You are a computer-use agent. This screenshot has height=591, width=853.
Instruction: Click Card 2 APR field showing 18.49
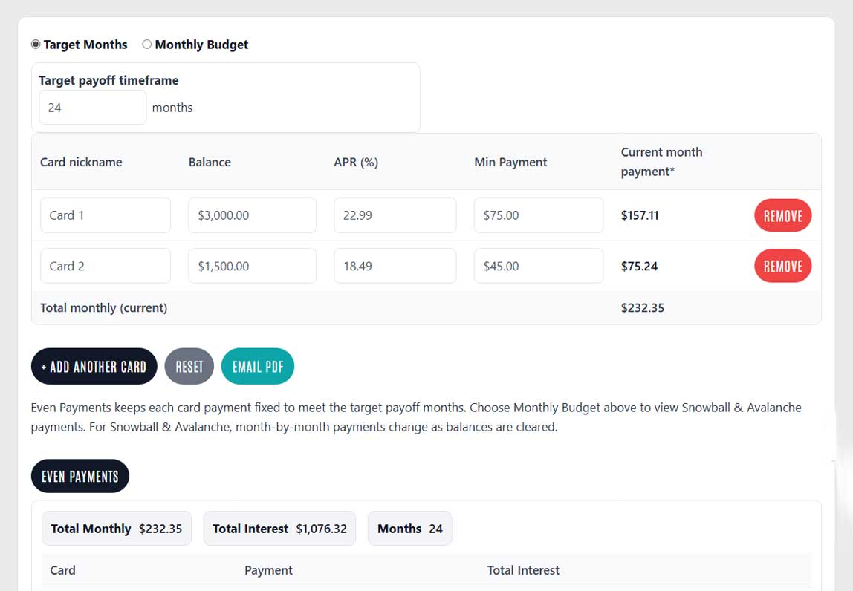[395, 265]
